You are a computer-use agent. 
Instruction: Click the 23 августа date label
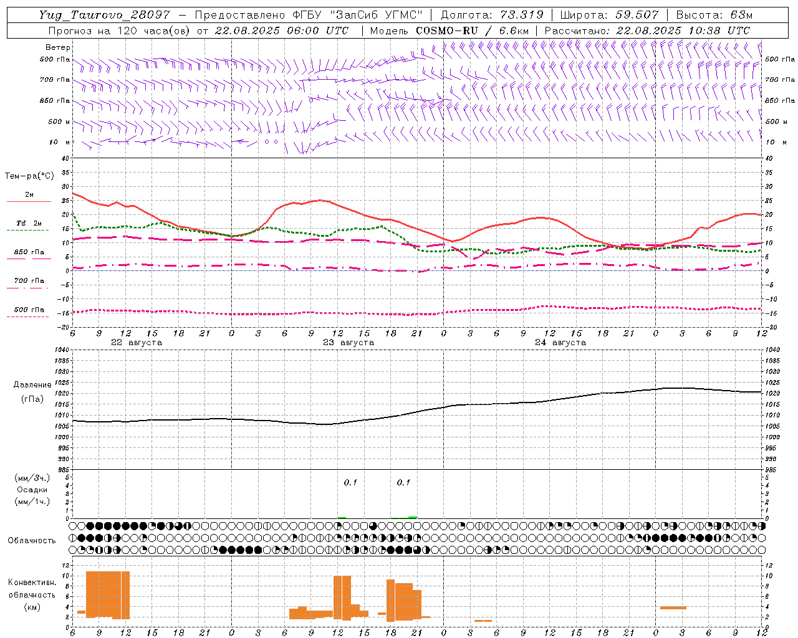349,343
